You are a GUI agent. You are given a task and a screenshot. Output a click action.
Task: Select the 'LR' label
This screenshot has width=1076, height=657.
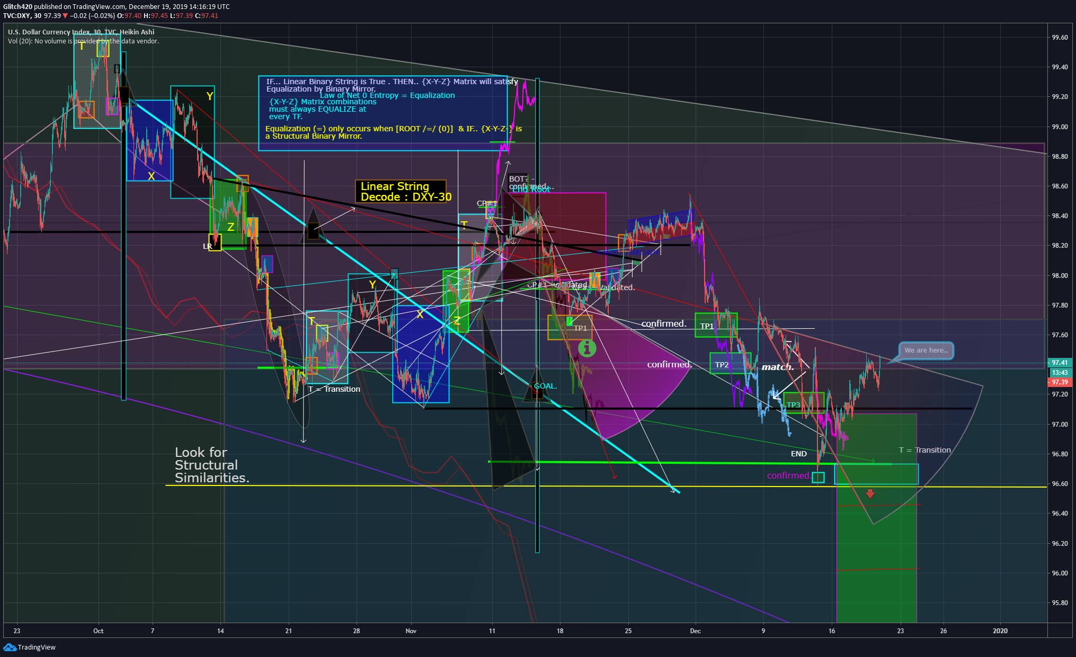tap(208, 246)
